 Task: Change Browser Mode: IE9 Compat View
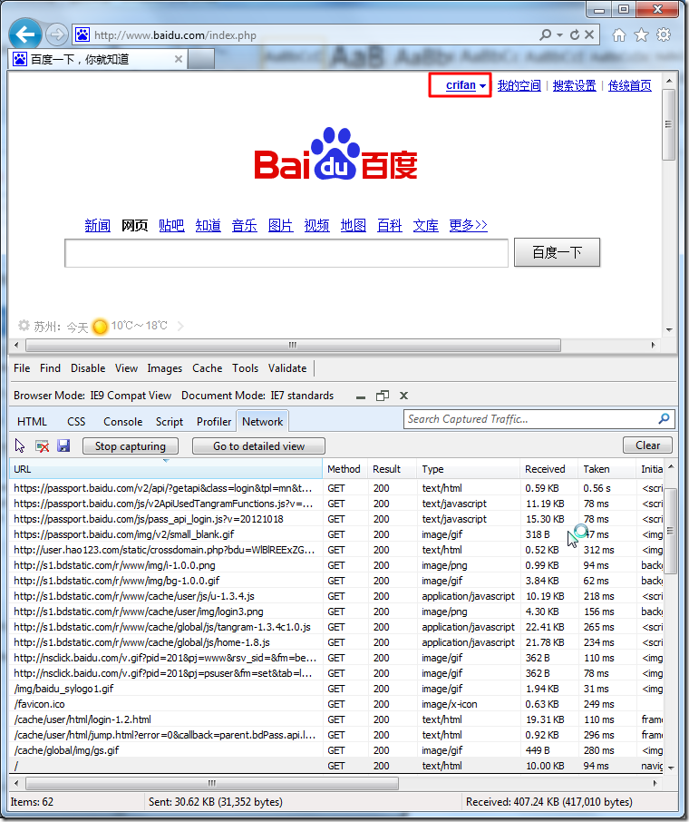92,396
